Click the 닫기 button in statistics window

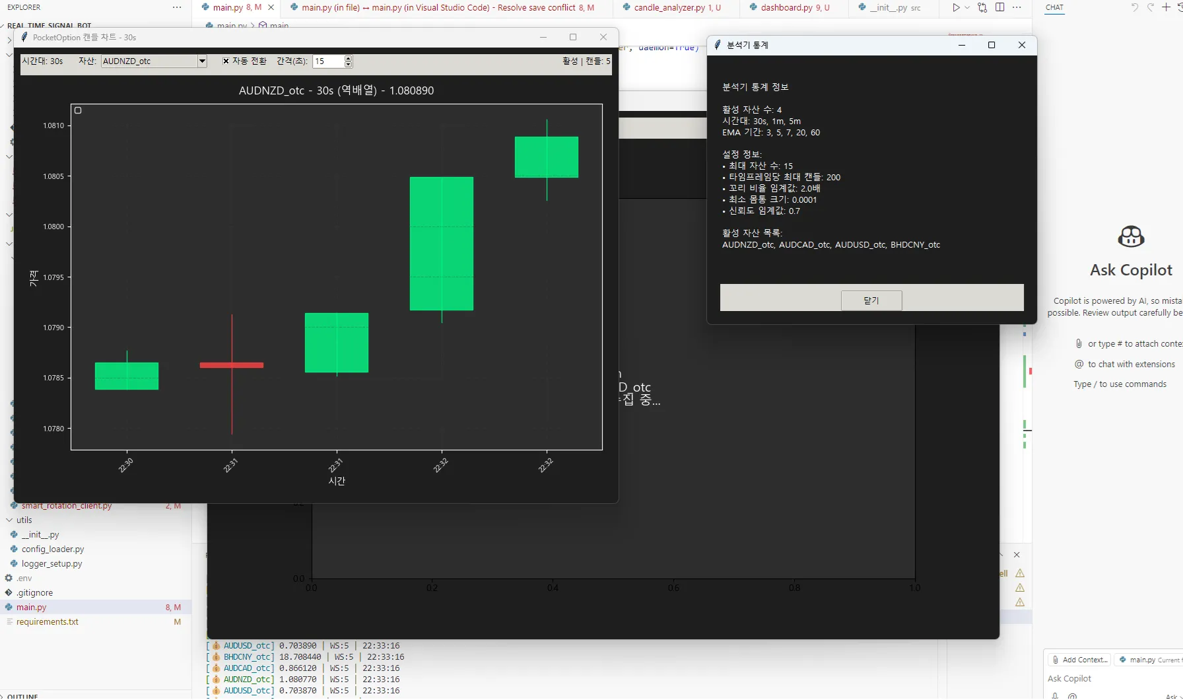pos(871,300)
